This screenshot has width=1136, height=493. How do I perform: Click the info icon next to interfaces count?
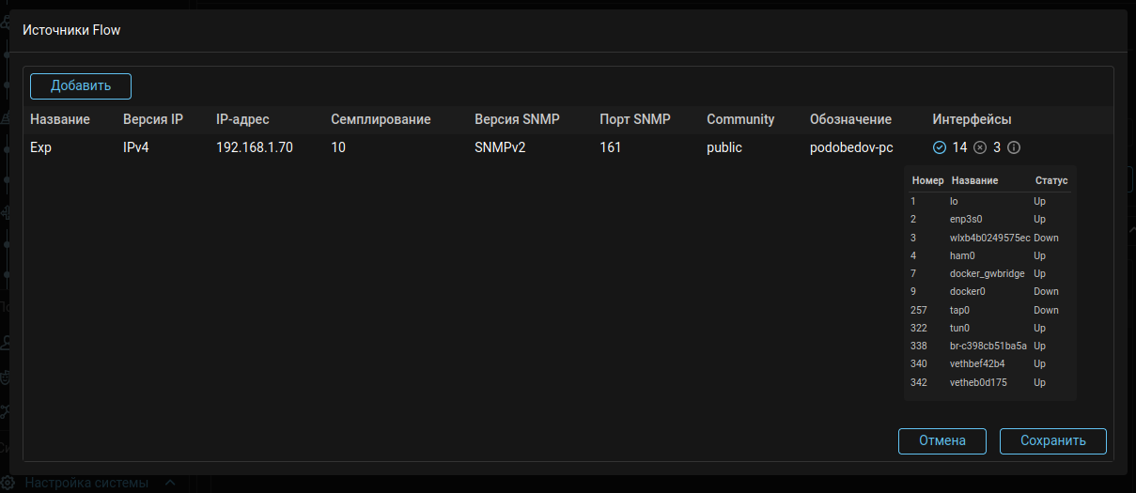(x=1014, y=147)
